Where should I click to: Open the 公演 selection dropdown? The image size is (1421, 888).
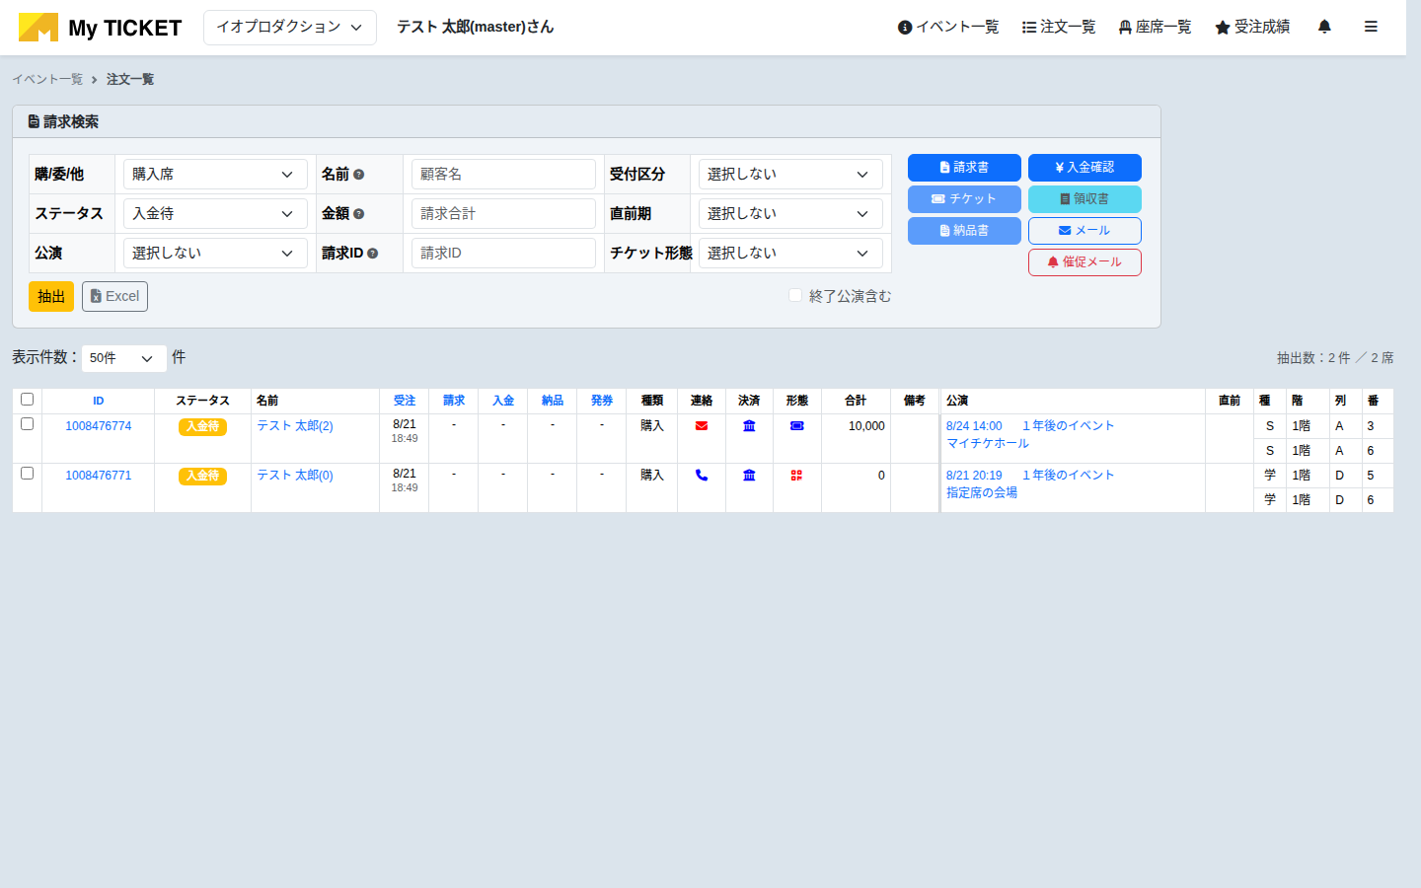coord(215,253)
